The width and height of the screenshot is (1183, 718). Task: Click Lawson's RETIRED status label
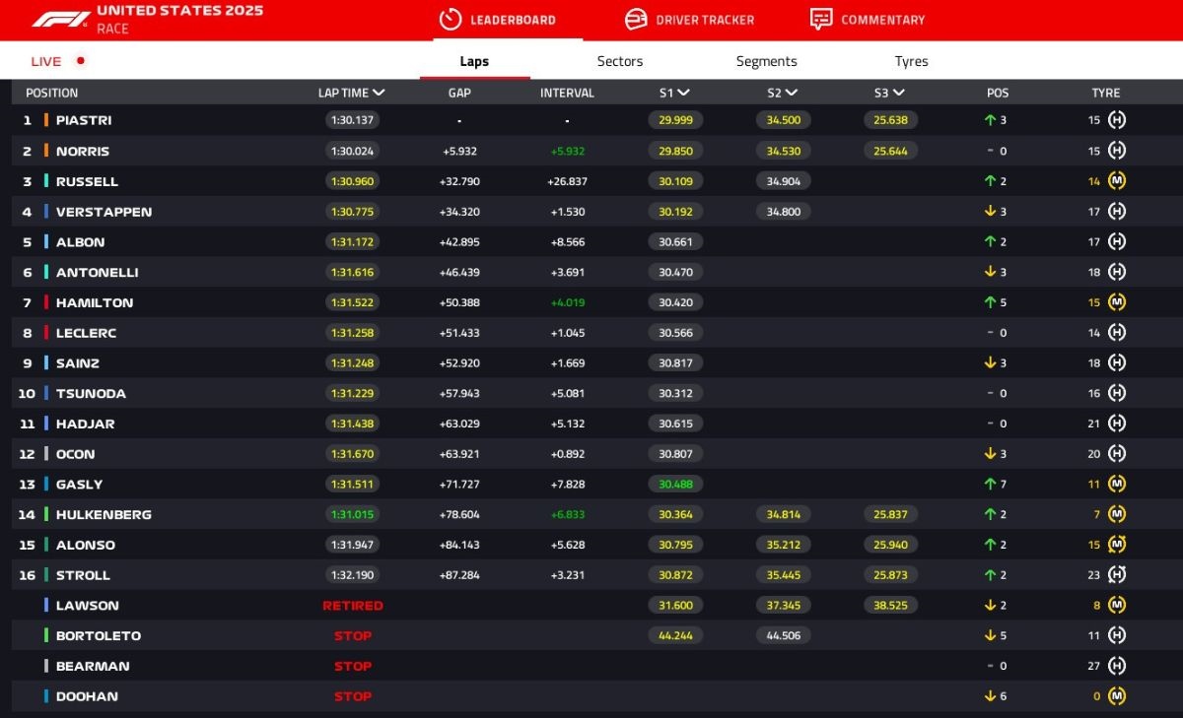(352, 606)
